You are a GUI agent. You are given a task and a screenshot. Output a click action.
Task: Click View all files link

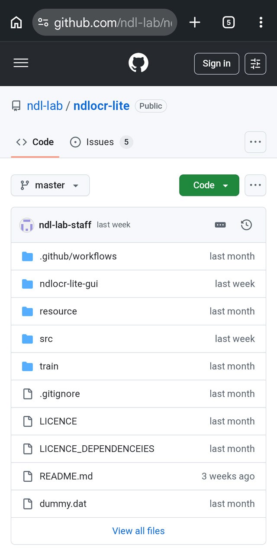tap(138, 531)
